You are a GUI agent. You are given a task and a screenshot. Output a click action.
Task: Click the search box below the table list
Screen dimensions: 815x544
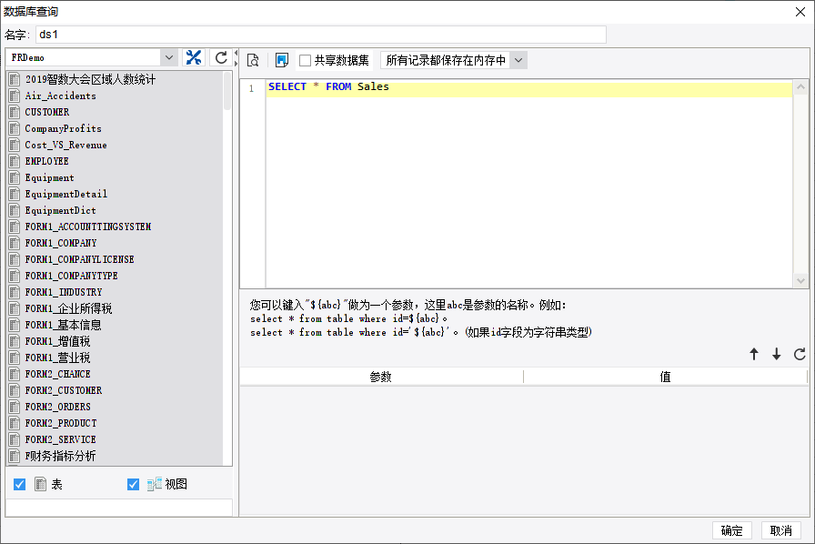[x=119, y=508]
